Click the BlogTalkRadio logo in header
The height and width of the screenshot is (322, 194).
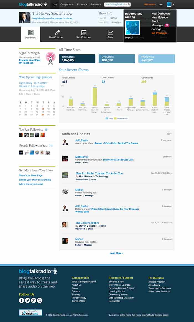tap(33, 4)
